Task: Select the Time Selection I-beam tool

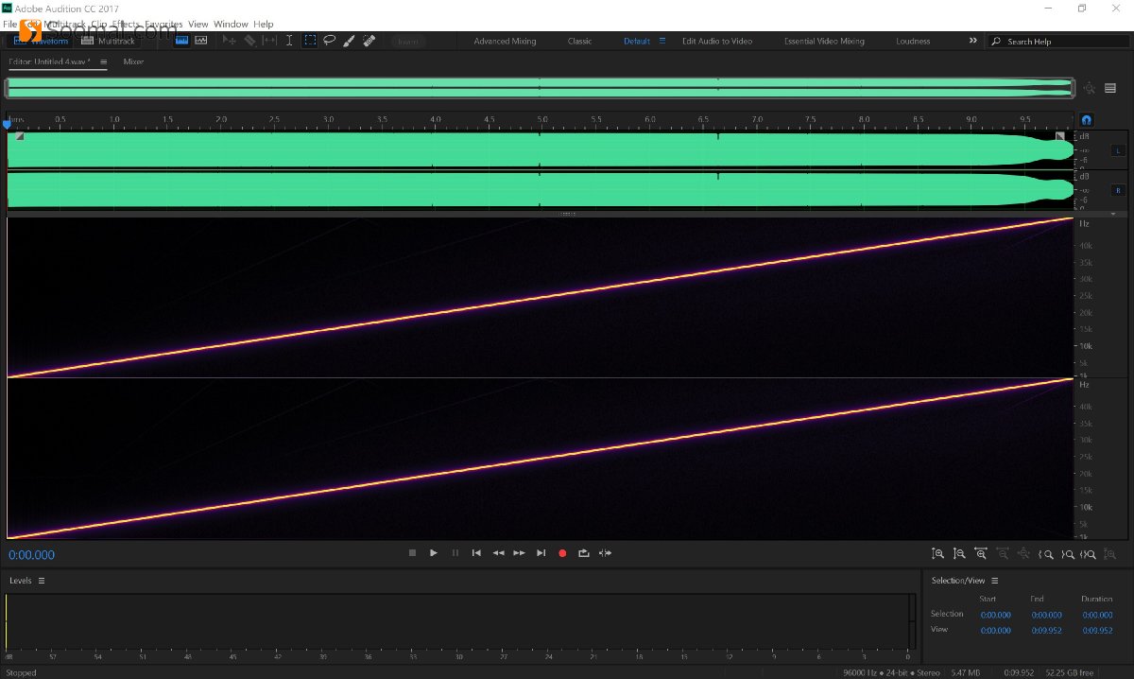Action: click(289, 41)
